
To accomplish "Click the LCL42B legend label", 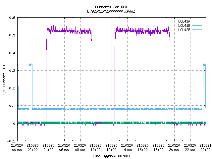I will tap(184, 30).
